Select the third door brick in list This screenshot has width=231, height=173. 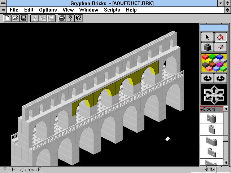[212, 141]
